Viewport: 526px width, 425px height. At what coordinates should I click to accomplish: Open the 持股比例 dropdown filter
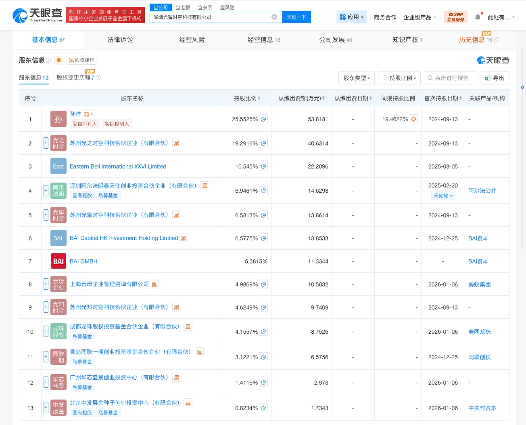(x=399, y=78)
